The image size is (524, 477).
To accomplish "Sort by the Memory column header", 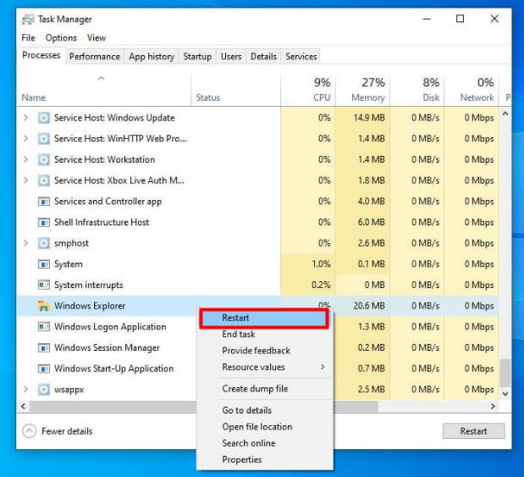I will coord(362,91).
